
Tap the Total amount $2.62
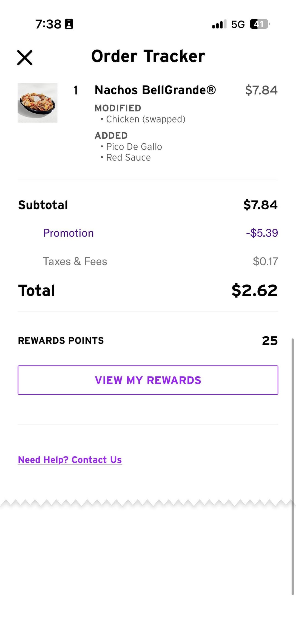[254, 291]
